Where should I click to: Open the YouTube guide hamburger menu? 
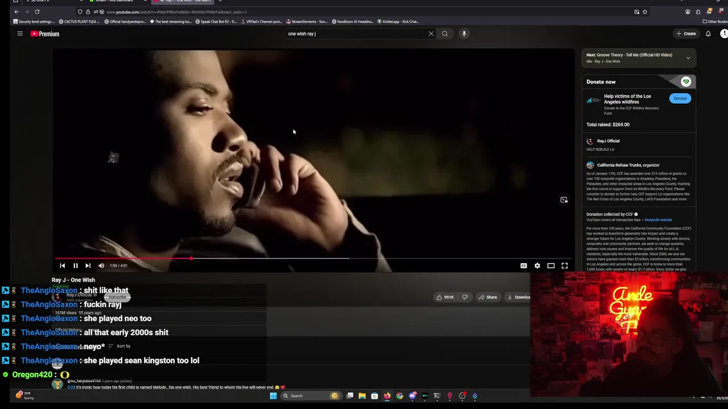point(20,34)
